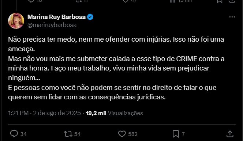The image size is (243, 141).
Task: Repost the parent tweet above
Action: (79, 1)
